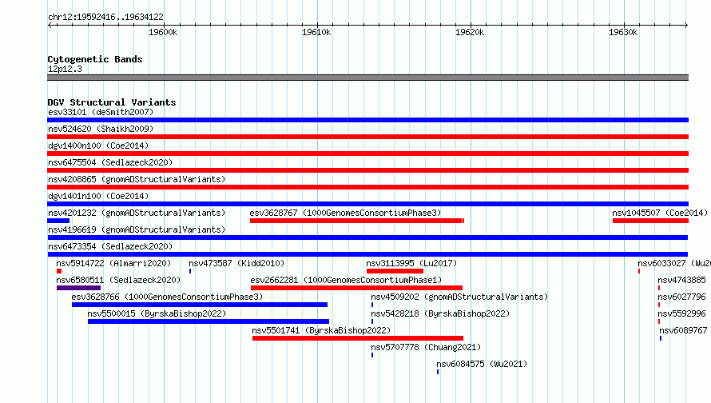Select the red nsv6475504 variant bar

click(367, 170)
